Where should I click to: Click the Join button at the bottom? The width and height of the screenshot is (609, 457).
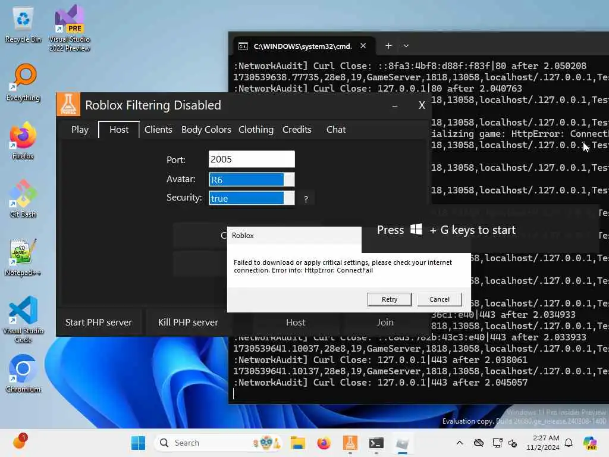[x=385, y=322]
